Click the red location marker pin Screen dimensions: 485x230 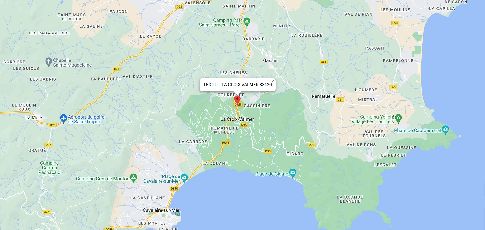237,100
